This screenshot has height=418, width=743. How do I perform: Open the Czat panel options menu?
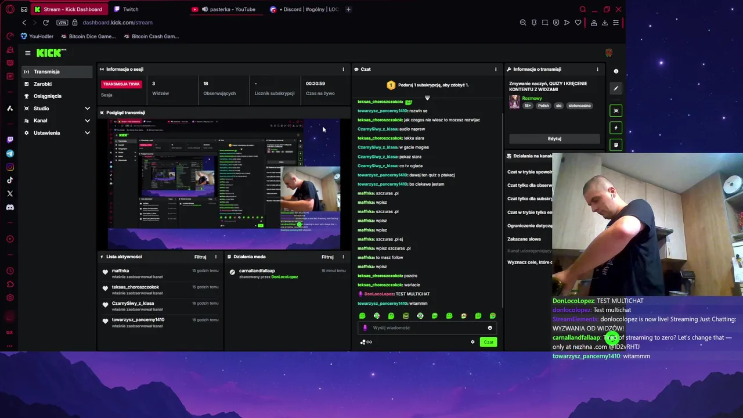(x=496, y=69)
